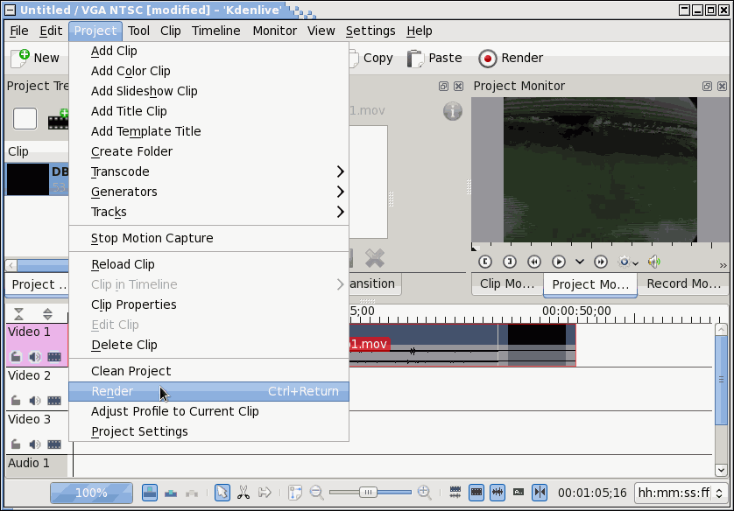Open the hh:mm:ss:ff timecode format dropdown
The height and width of the screenshot is (511, 734).
681,493
